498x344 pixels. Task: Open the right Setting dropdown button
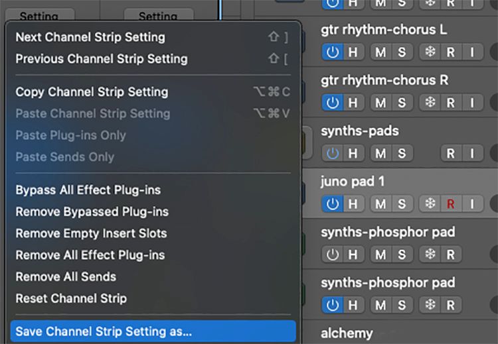[x=158, y=16]
